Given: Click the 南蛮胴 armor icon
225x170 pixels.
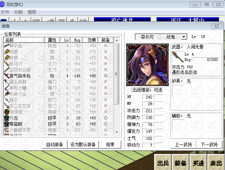Looking at the screenshot, I should click(x=6, y=124).
